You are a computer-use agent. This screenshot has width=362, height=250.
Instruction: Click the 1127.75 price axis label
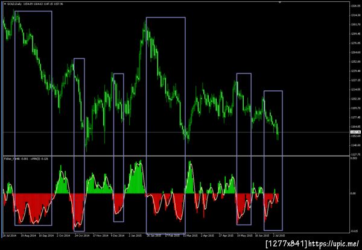[355, 155]
